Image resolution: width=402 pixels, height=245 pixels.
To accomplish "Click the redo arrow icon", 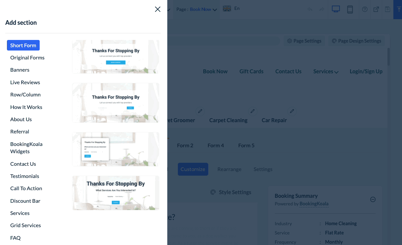I will tap(322, 9).
